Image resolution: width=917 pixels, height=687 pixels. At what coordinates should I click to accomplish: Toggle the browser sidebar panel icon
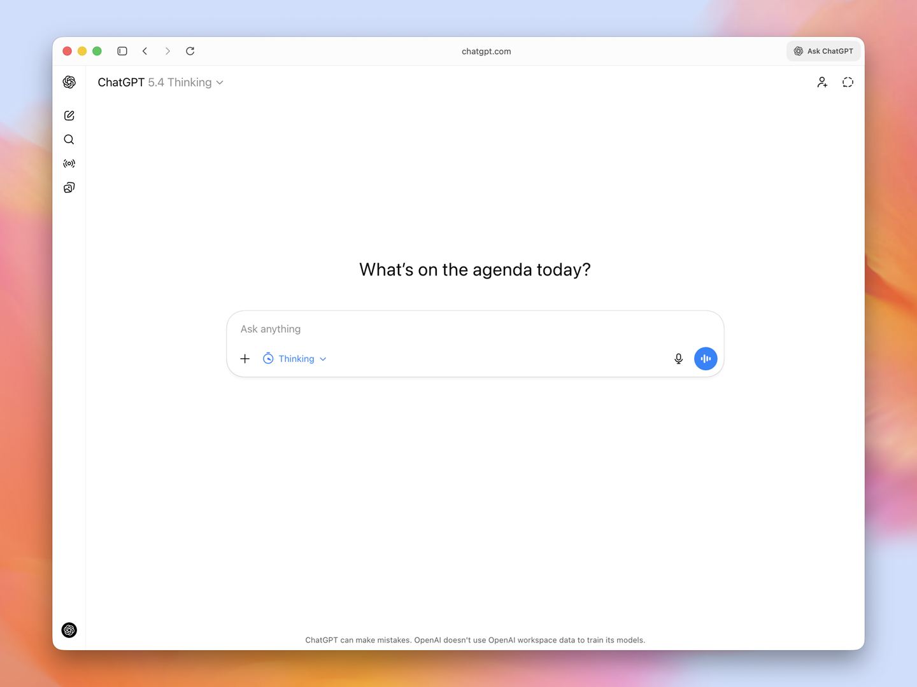pos(122,51)
